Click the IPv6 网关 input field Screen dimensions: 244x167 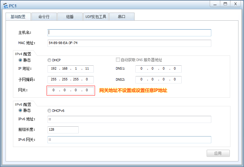(x=129, y=140)
